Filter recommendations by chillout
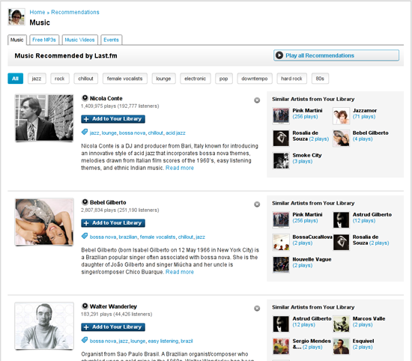This screenshot has width=412, height=361. pos(85,79)
